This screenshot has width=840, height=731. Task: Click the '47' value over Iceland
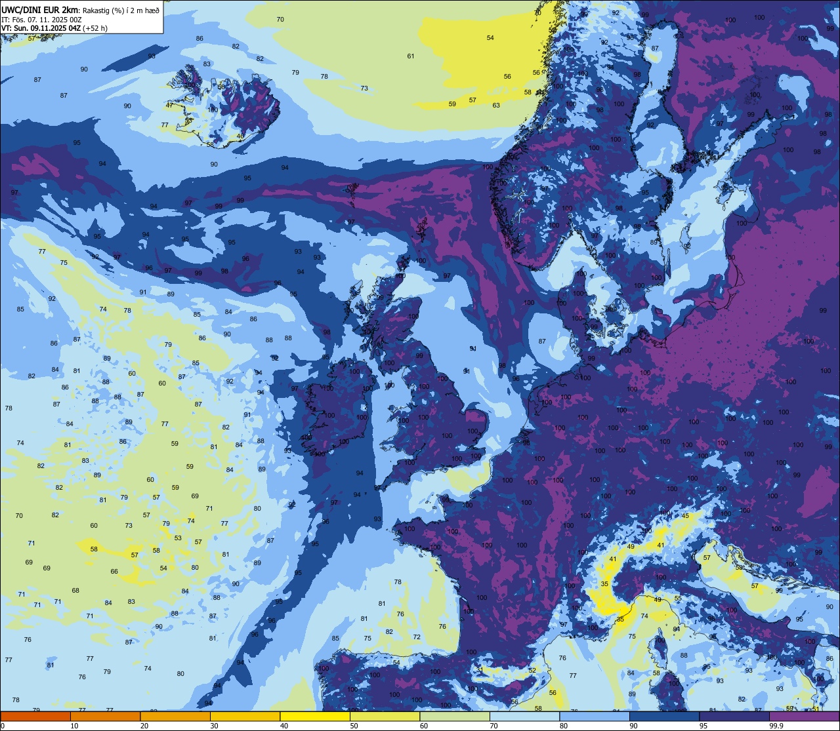click(x=170, y=106)
